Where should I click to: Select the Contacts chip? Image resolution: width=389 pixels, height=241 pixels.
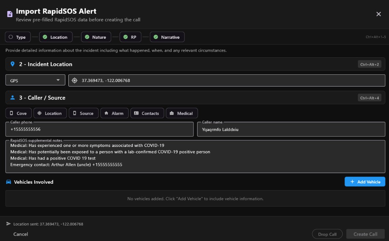click(147, 113)
